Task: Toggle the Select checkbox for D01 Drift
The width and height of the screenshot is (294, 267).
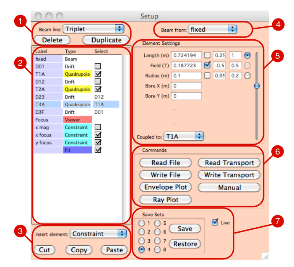Action: click(98, 66)
